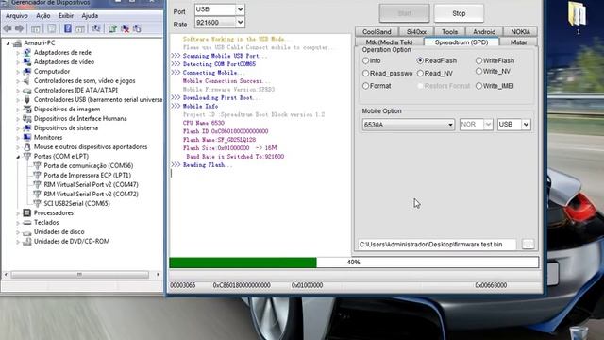Open the Ajuda menu
The height and width of the screenshot is (340, 604).
click(90, 16)
